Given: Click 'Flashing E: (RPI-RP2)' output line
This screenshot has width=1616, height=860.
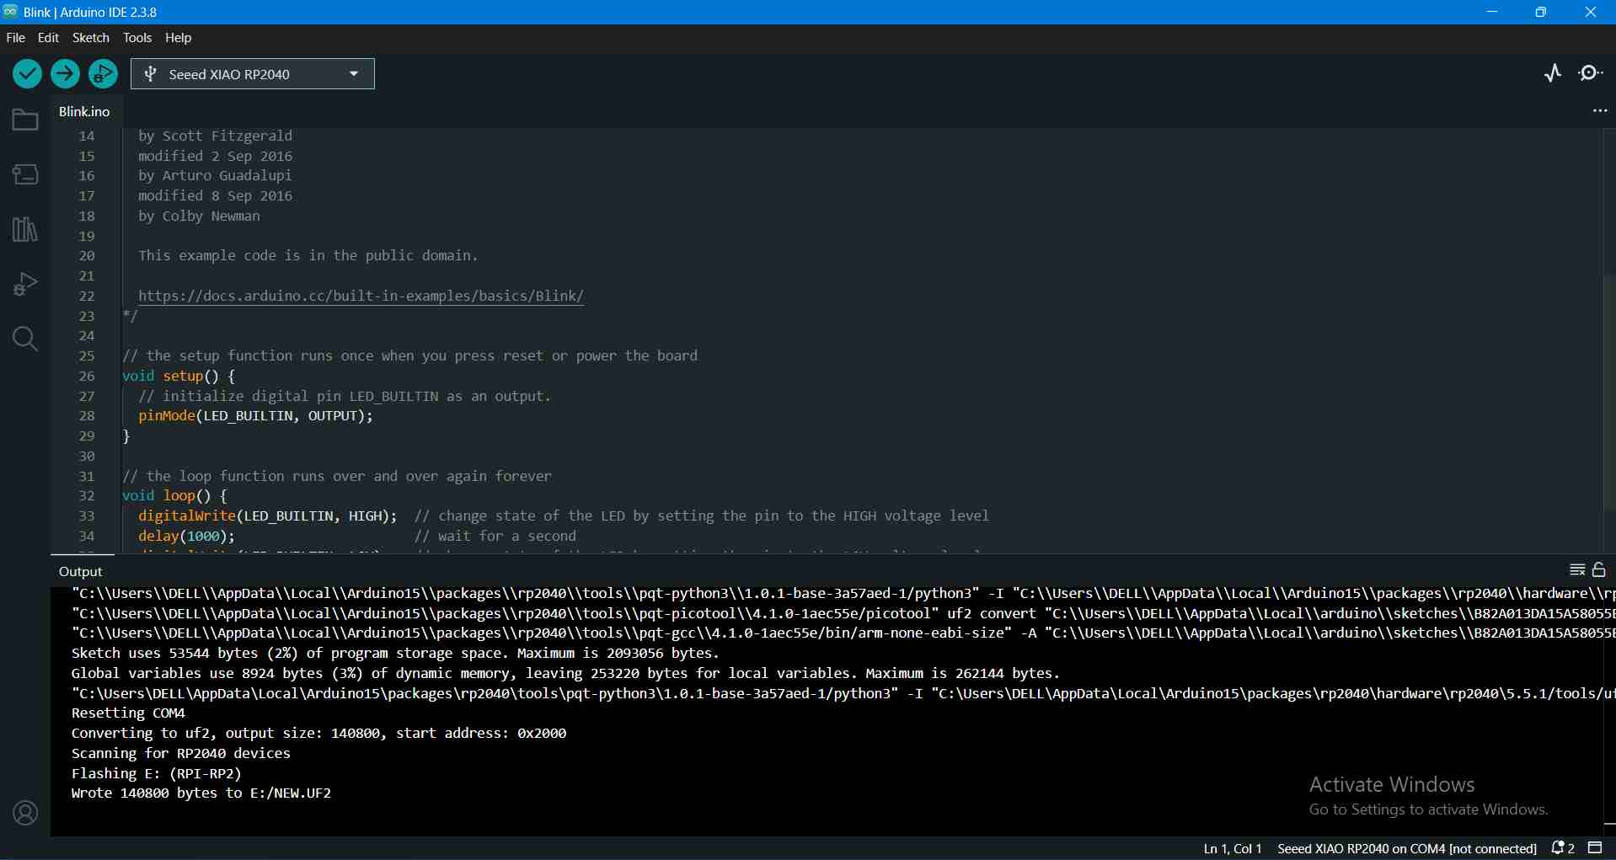Looking at the screenshot, I should click(157, 773).
